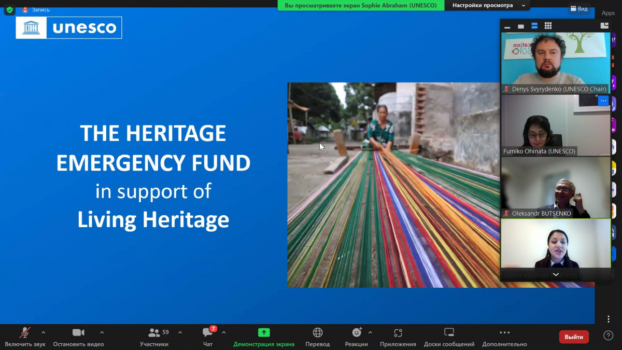
Task: Expand the video options arrow beside the camera
Action: pos(102,332)
